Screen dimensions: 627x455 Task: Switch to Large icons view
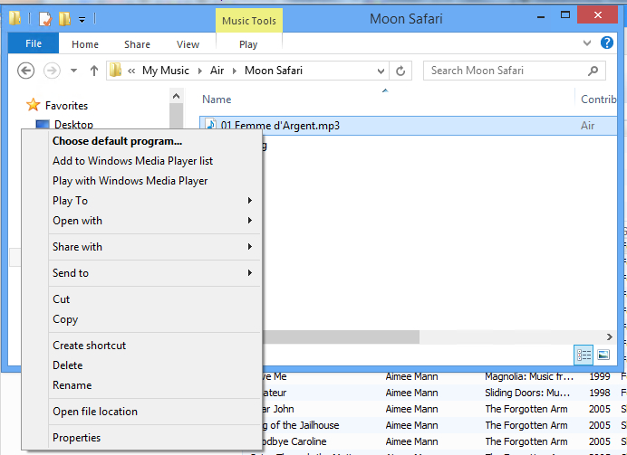[603, 355]
